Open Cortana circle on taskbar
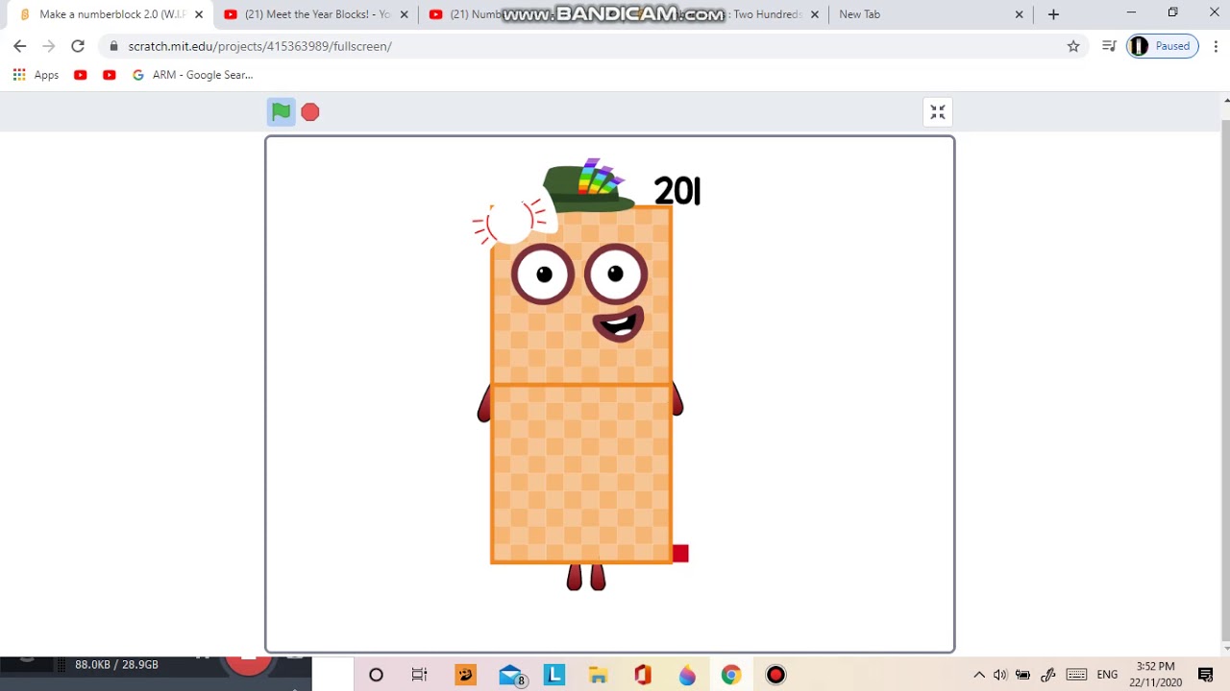Screen dimensions: 1230x691 click(x=376, y=675)
